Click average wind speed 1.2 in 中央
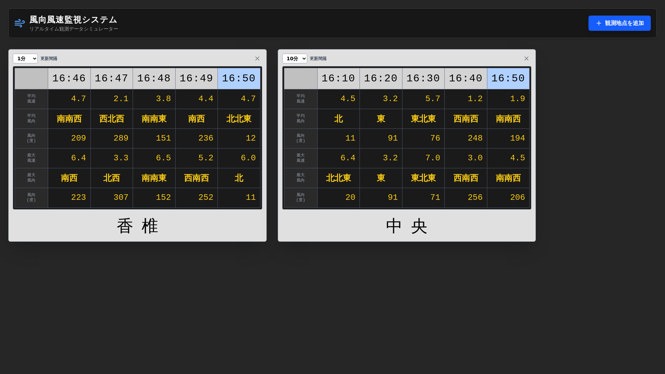 466,99
